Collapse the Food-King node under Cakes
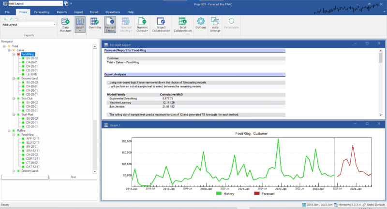This screenshot has width=387, height=209. pos(14,55)
